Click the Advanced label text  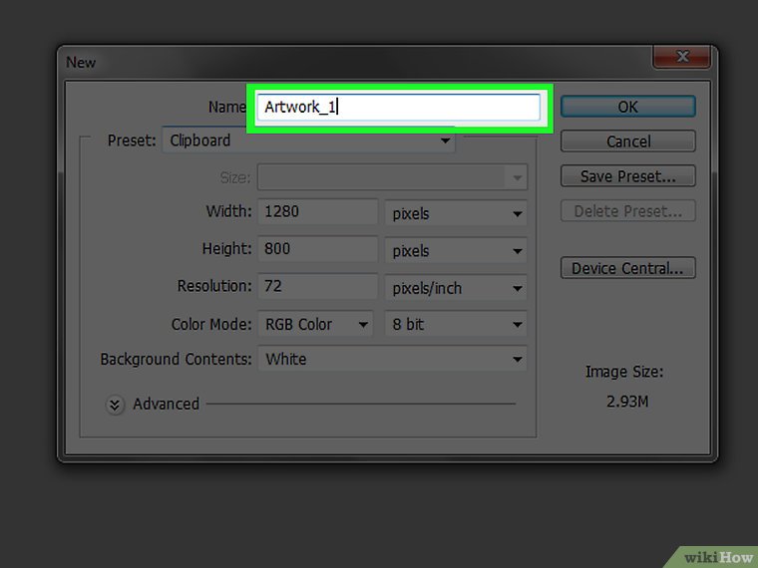pyautogui.click(x=166, y=404)
